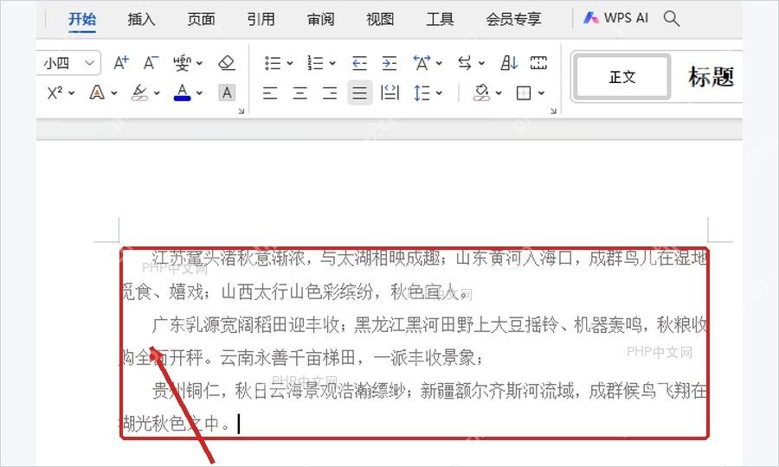Viewport: 779px width, 467px height.
Task: Expand font color palette arrow
Action: [x=199, y=93]
